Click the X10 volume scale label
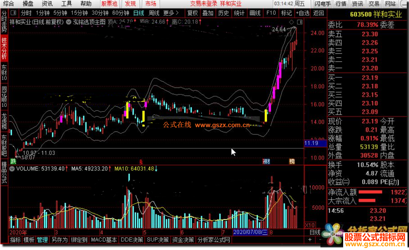This screenshot has height=250, width=409. point(310,225)
